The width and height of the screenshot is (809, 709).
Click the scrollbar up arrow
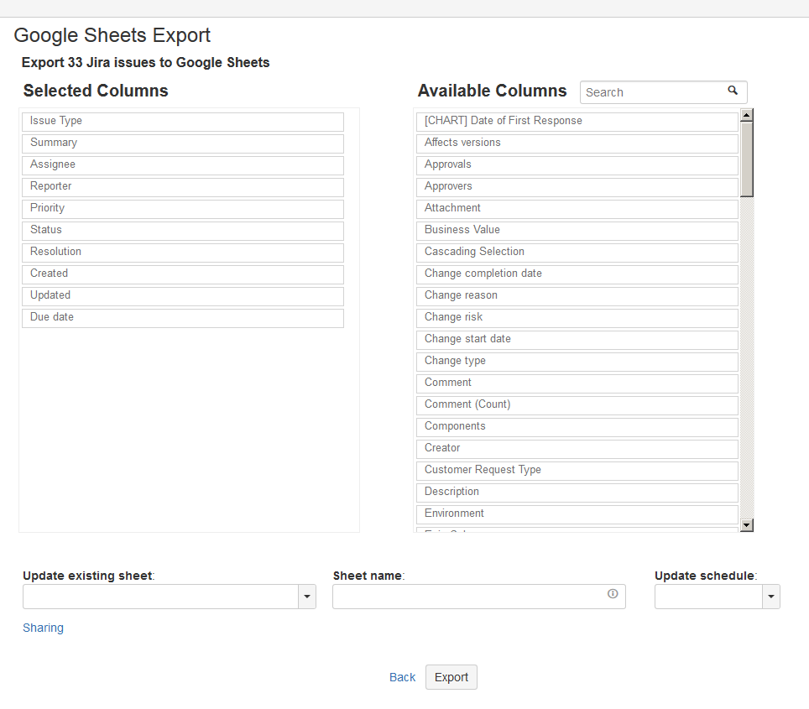click(x=747, y=115)
